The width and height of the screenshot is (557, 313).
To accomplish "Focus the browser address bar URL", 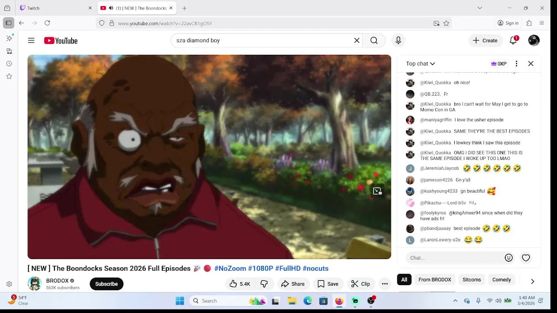I will [x=274, y=23].
